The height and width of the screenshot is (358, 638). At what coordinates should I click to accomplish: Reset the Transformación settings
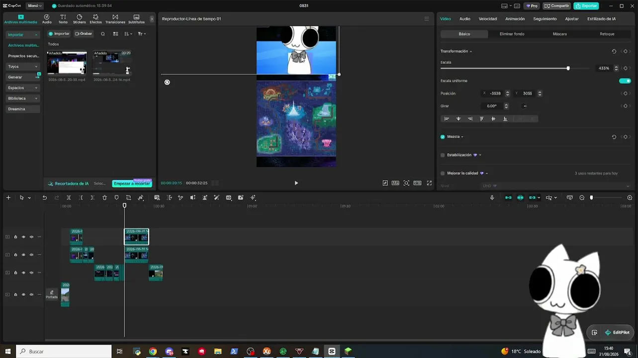pos(614,51)
